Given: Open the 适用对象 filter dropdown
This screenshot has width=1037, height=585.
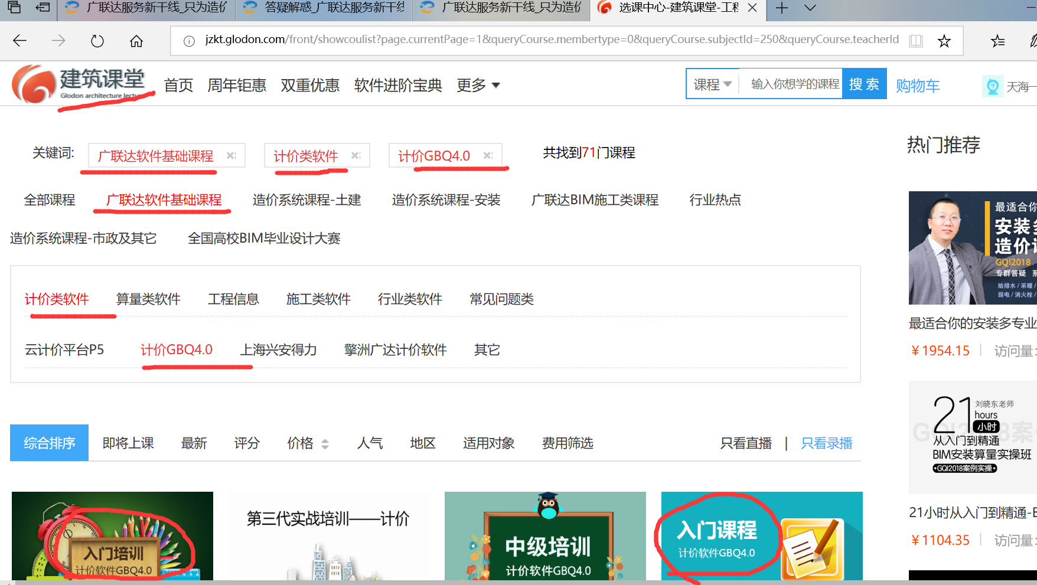Looking at the screenshot, I should pyautogui.click(x=488, y=443).
